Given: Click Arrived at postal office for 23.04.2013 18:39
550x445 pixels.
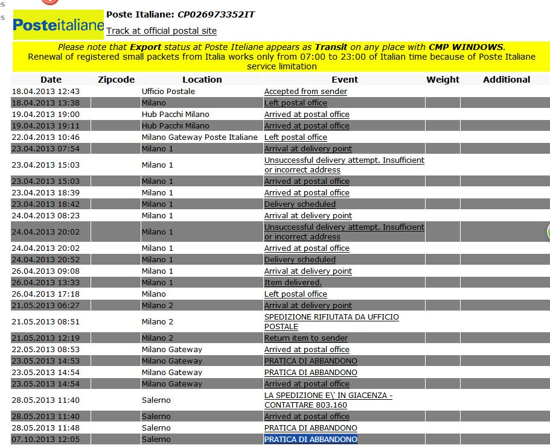Looking at the screenshot, I should click(x=307, y=193).
